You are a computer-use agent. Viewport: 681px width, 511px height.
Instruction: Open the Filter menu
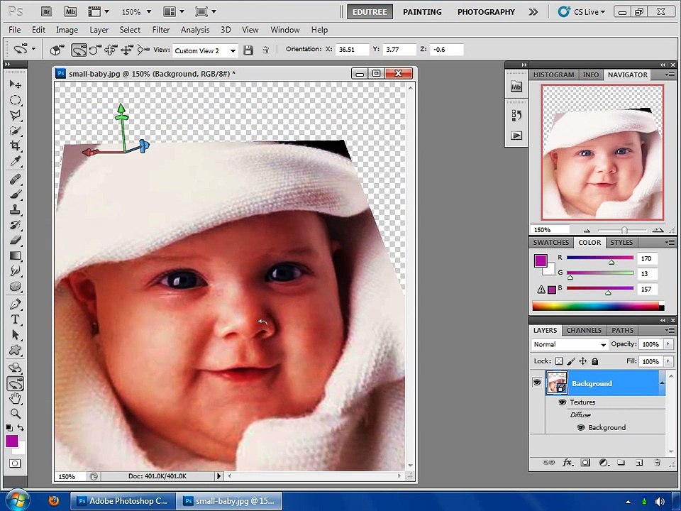click(161, 30)
